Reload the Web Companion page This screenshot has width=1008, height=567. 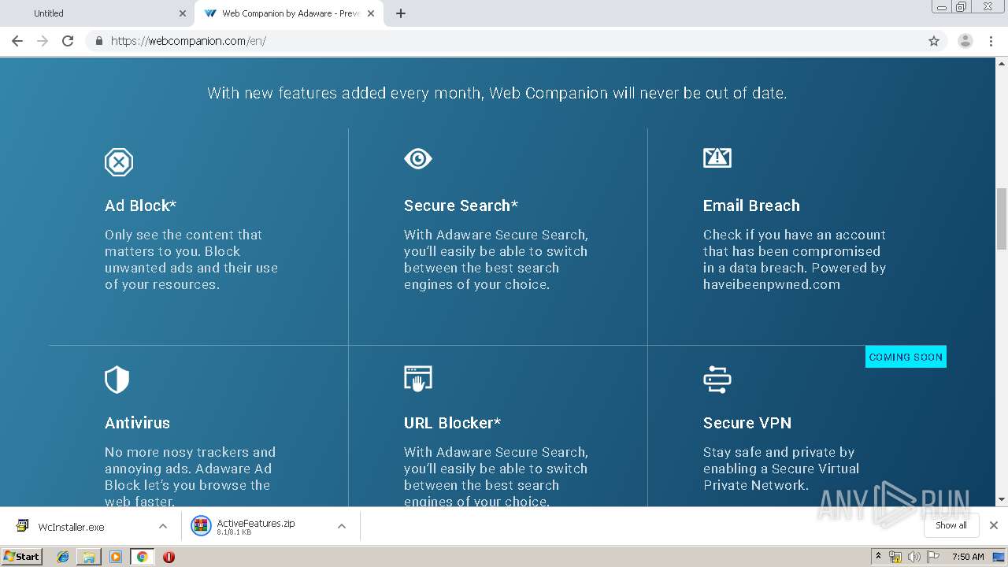68,41
